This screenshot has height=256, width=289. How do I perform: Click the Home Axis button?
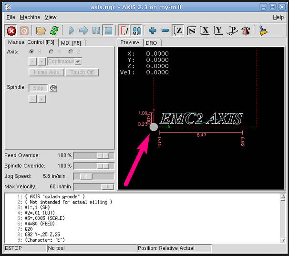pyautogui.click(x=46, y=72)
